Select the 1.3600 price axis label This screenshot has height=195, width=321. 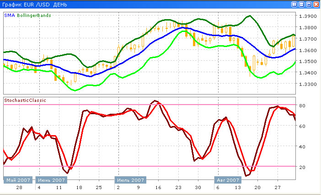point(307,50)
